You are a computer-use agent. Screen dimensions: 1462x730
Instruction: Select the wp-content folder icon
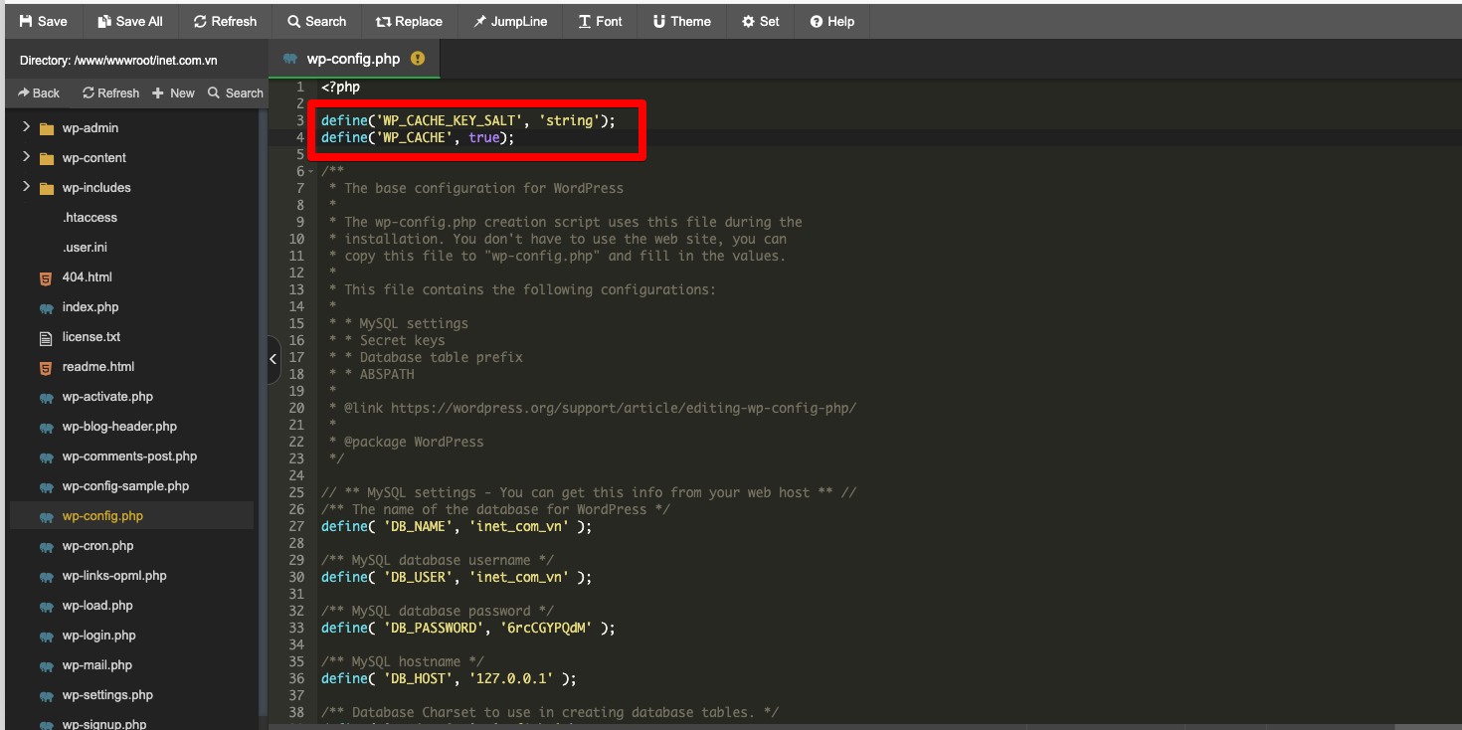(x=46, y=158)
